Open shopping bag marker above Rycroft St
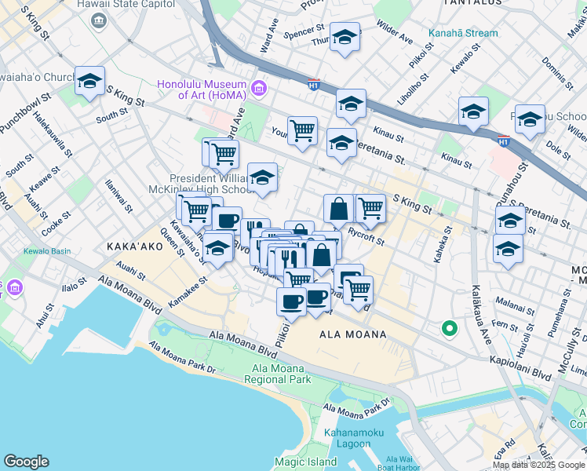The height and width of the screenshot is (471, 587). (339, 212)
